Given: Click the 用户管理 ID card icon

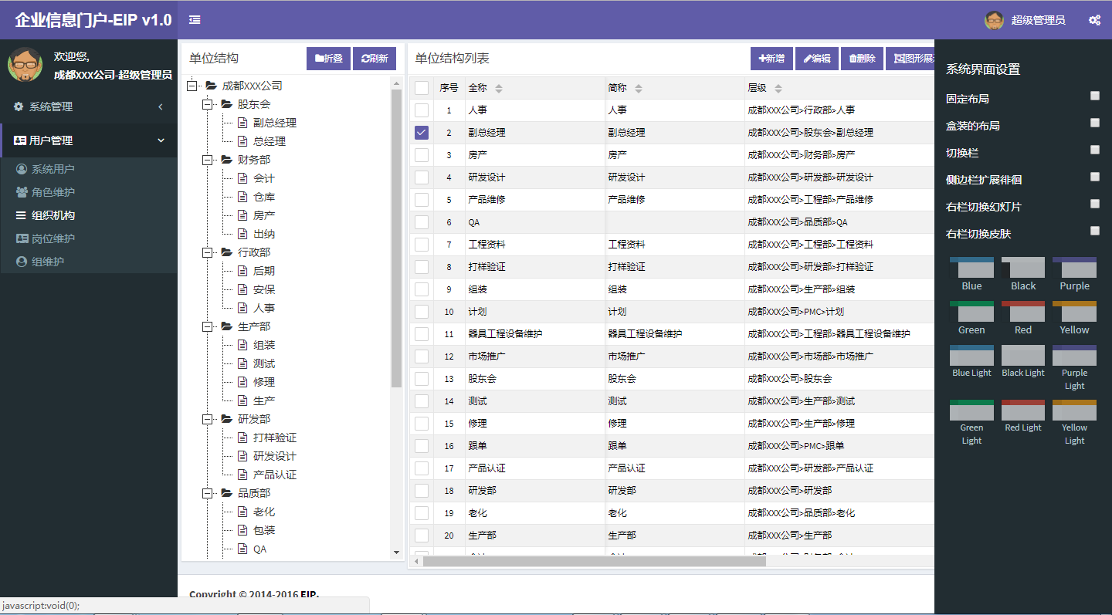Looking at the screenshot, I should [20, 140].
